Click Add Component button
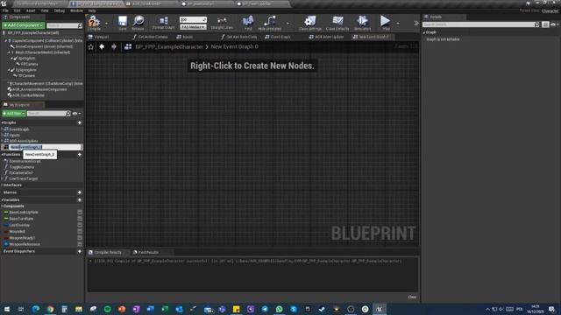This screenshot has height=315, width=561. click(x=24, y=25)
